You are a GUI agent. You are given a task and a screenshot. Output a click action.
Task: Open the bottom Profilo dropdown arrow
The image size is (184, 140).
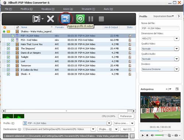click(x=109, y=123)
